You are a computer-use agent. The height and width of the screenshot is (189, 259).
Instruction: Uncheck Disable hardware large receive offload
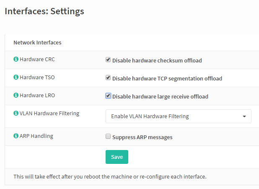click(108, 96)
